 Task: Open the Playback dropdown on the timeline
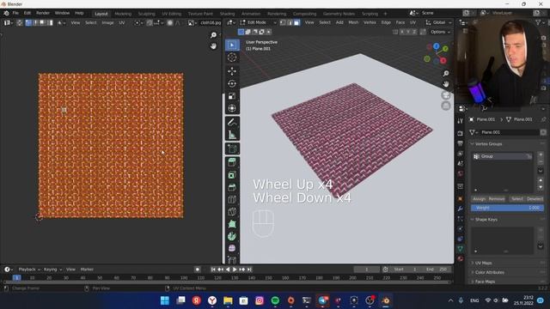[29, 270]
